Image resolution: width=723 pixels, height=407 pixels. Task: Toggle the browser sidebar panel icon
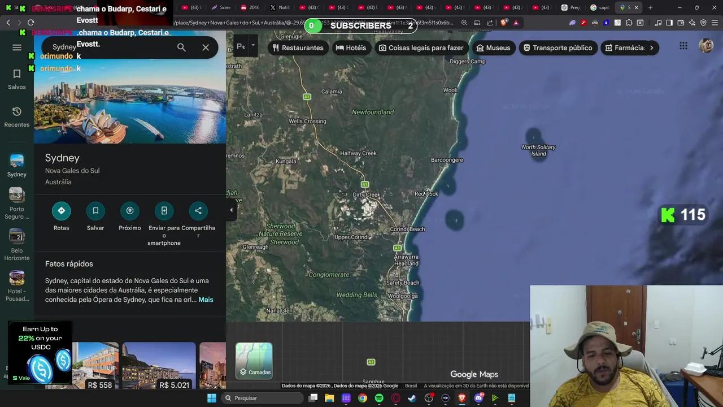pyautogui.click(x=669, y=23)
